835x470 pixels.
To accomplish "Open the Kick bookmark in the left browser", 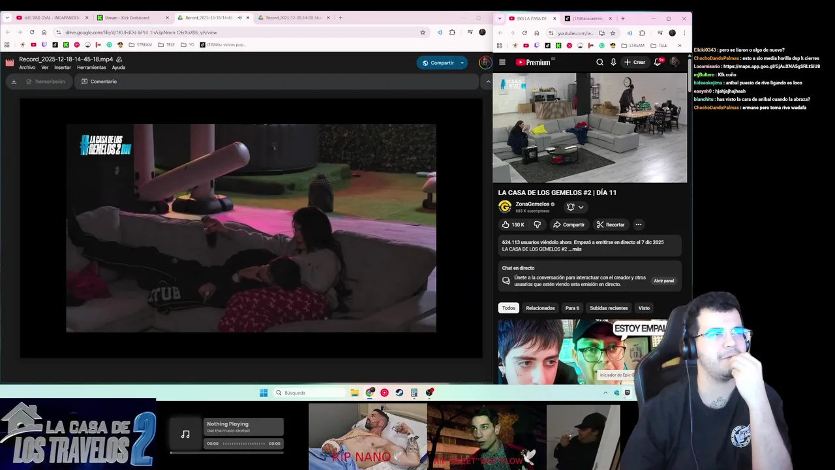I will (66, 45).
